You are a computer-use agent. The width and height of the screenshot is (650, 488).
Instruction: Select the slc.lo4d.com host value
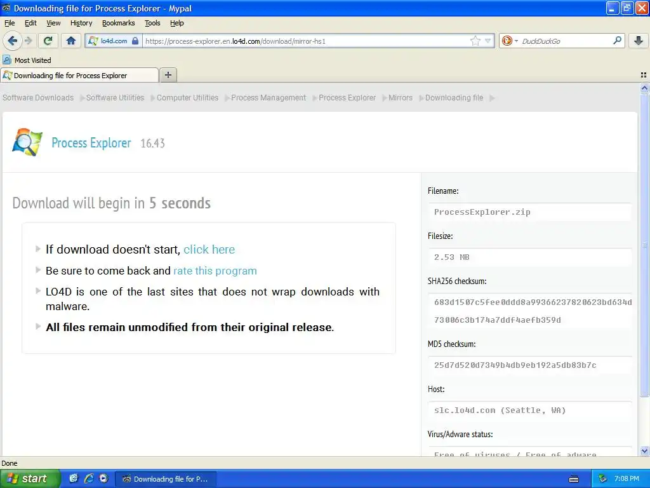click(x=500, y=410)
